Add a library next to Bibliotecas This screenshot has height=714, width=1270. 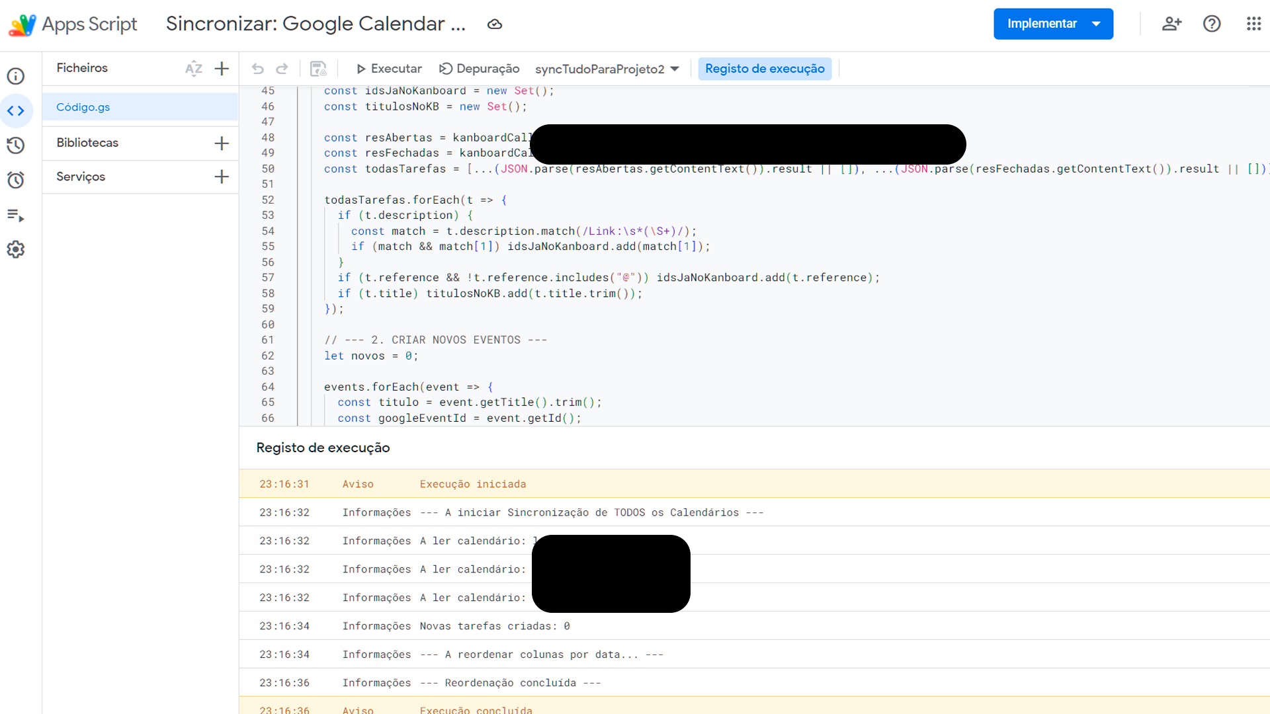coord(222,143)
